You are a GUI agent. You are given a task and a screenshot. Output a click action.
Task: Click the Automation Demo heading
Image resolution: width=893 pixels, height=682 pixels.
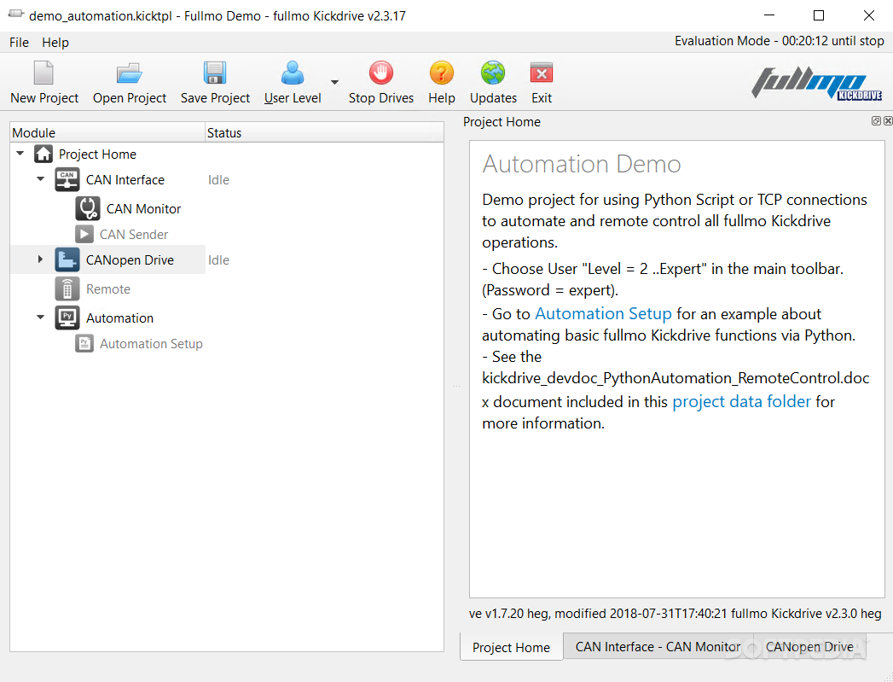pyautogui.click(x=582, y=164)
